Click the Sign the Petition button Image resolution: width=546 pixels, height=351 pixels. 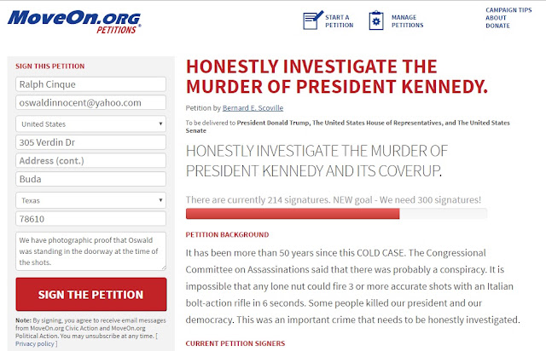click(91, 294)
